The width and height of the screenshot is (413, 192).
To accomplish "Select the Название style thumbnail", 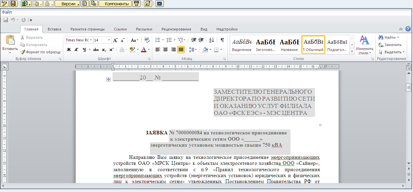I will (289, 44).
